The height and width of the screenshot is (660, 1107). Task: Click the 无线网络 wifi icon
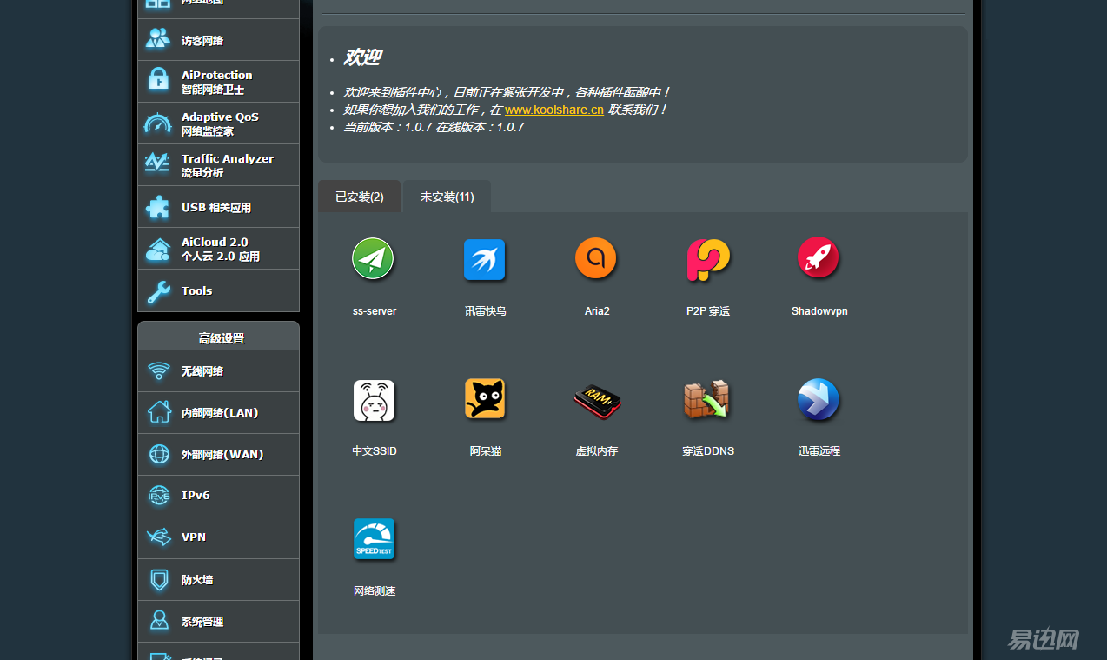[159, 371]
